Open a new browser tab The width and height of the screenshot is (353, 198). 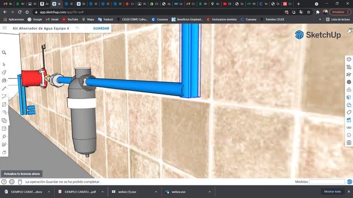pos(298,4)
